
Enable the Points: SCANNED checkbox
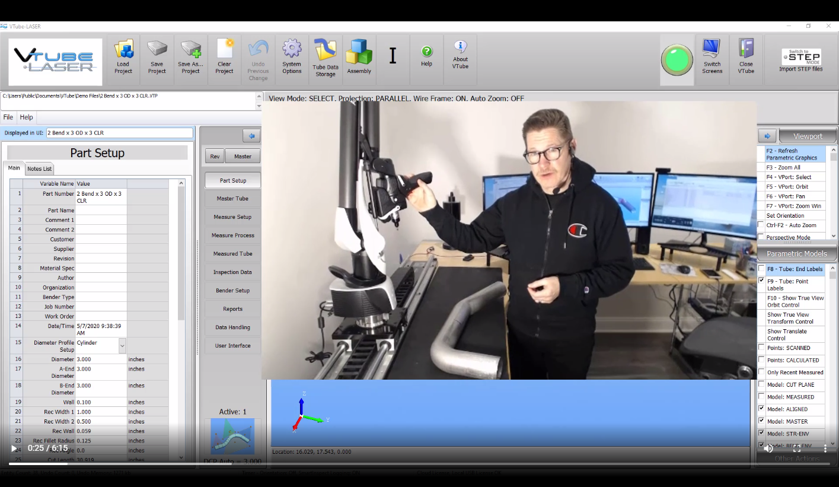pos(761,348)
